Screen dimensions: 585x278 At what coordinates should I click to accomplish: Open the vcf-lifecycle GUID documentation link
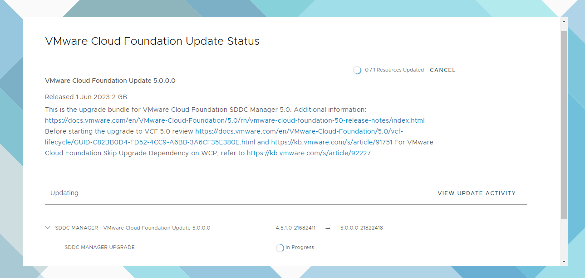(150, 142)
